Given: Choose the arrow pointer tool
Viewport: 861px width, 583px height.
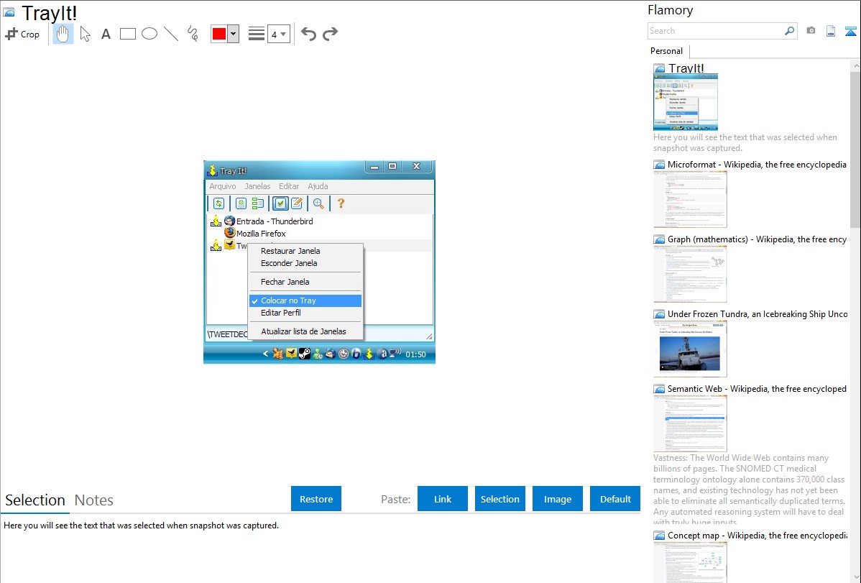Looking at the screenshot, I should (85, 34).
